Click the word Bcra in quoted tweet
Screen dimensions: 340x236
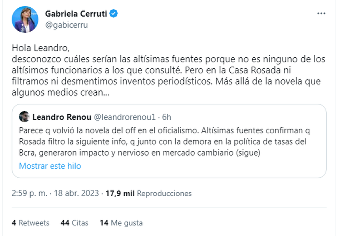tap(27, 153)
